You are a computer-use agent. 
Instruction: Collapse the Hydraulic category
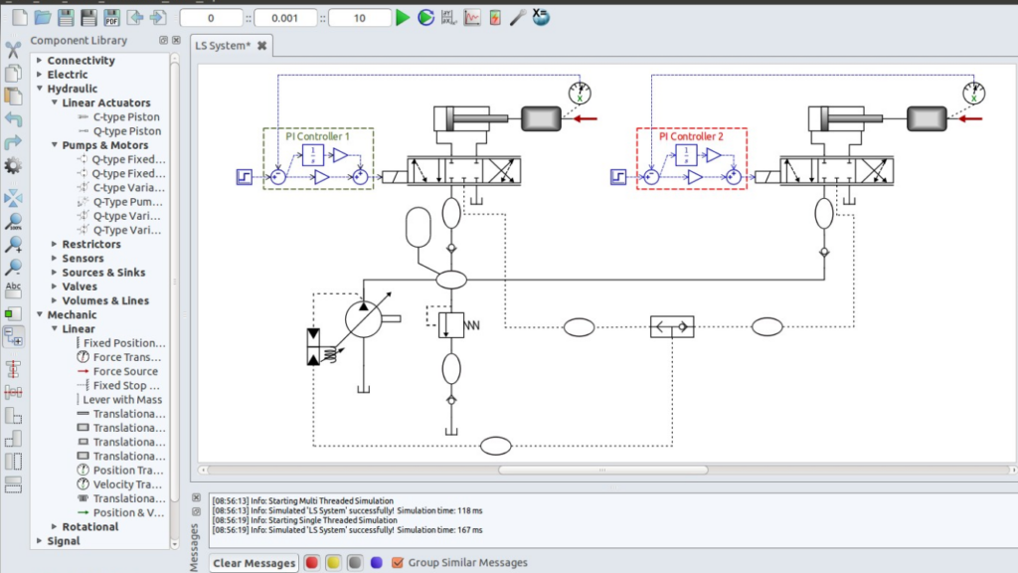coord(40,89)
